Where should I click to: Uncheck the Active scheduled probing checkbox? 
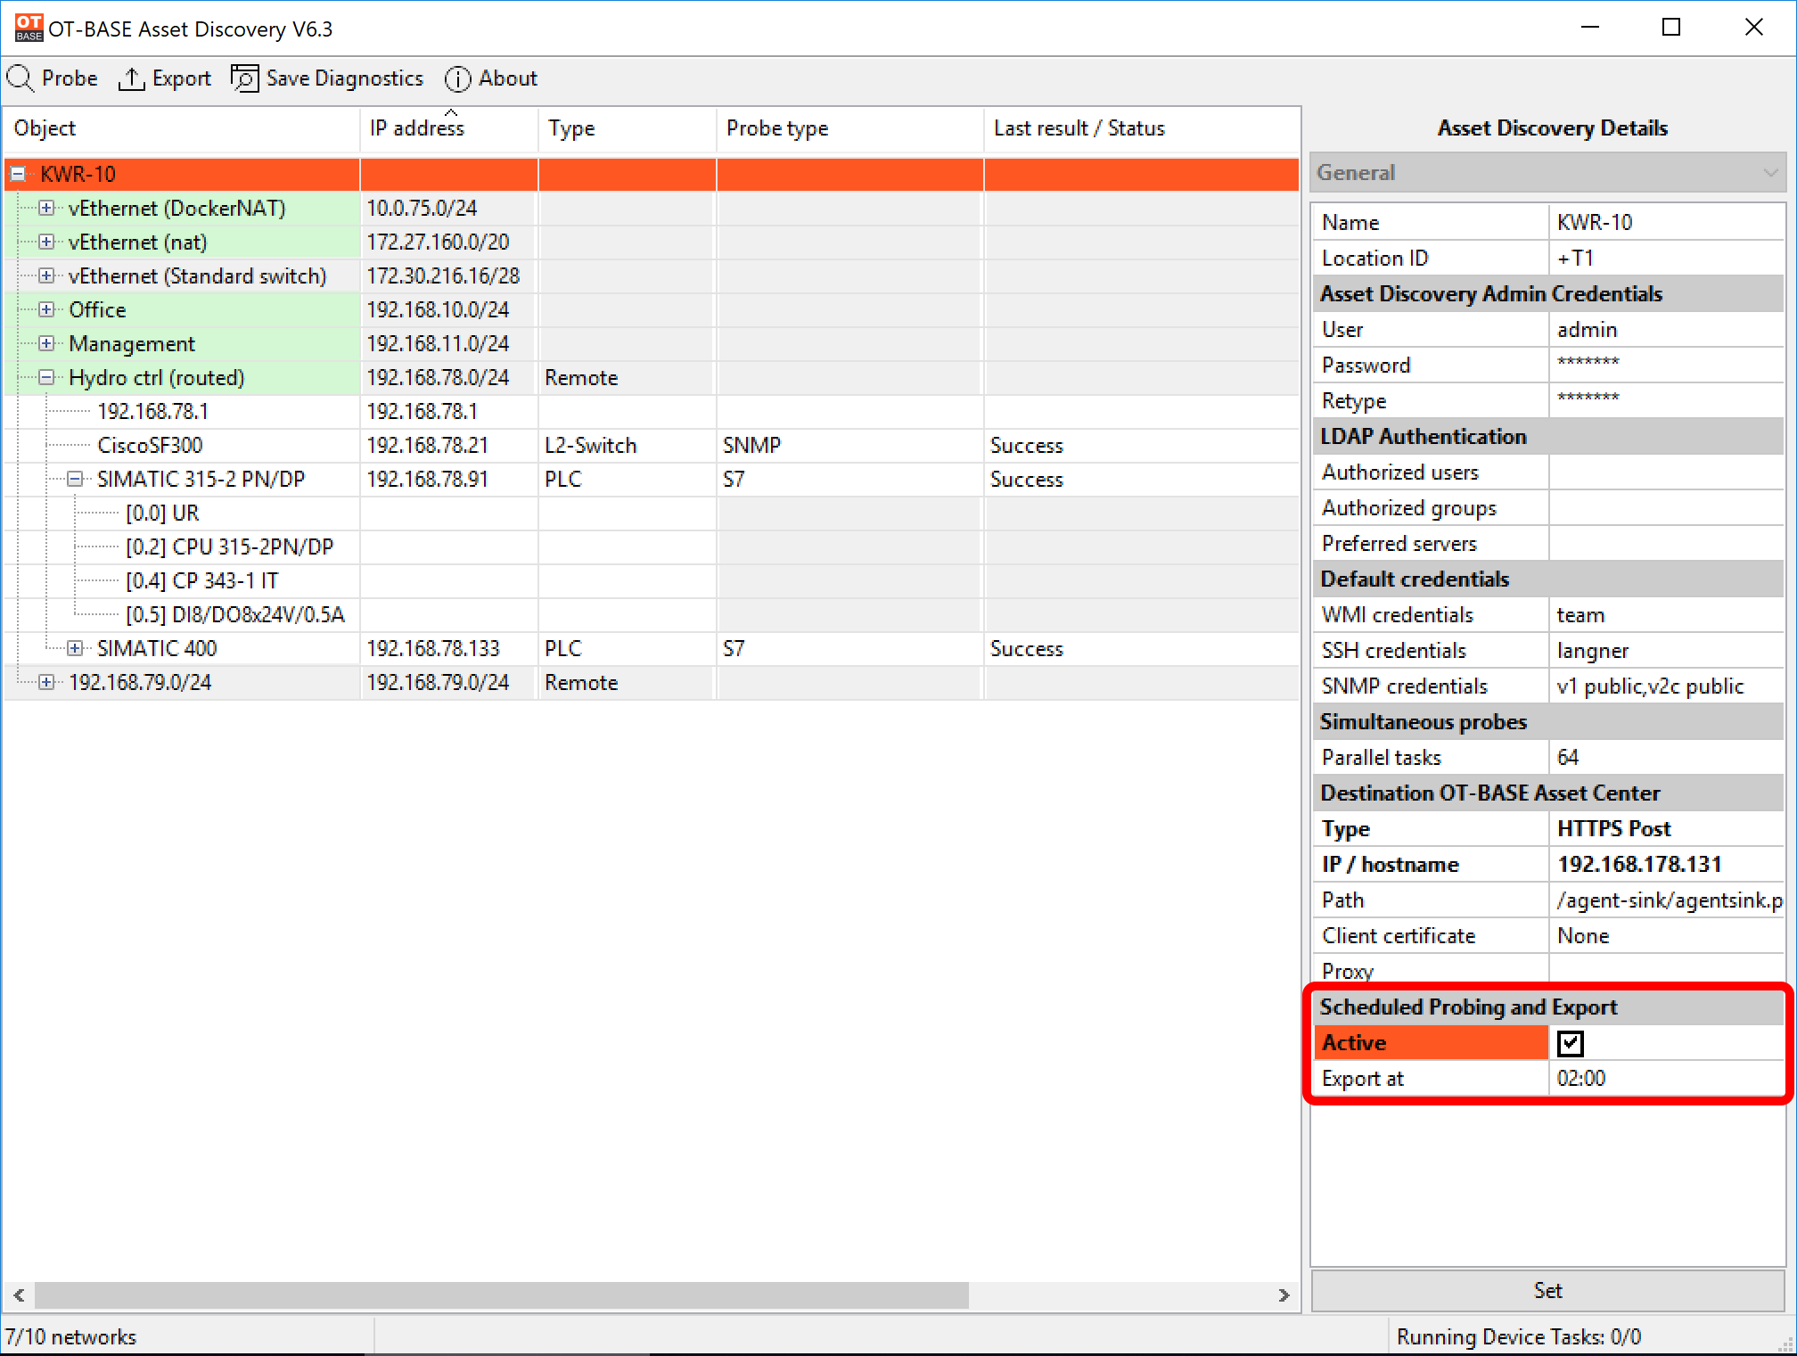pyautogui.click(x=1571, y=1042)
